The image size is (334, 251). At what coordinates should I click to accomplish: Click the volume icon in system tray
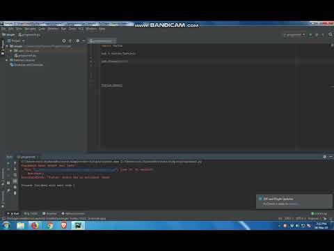tap(297, 226)
